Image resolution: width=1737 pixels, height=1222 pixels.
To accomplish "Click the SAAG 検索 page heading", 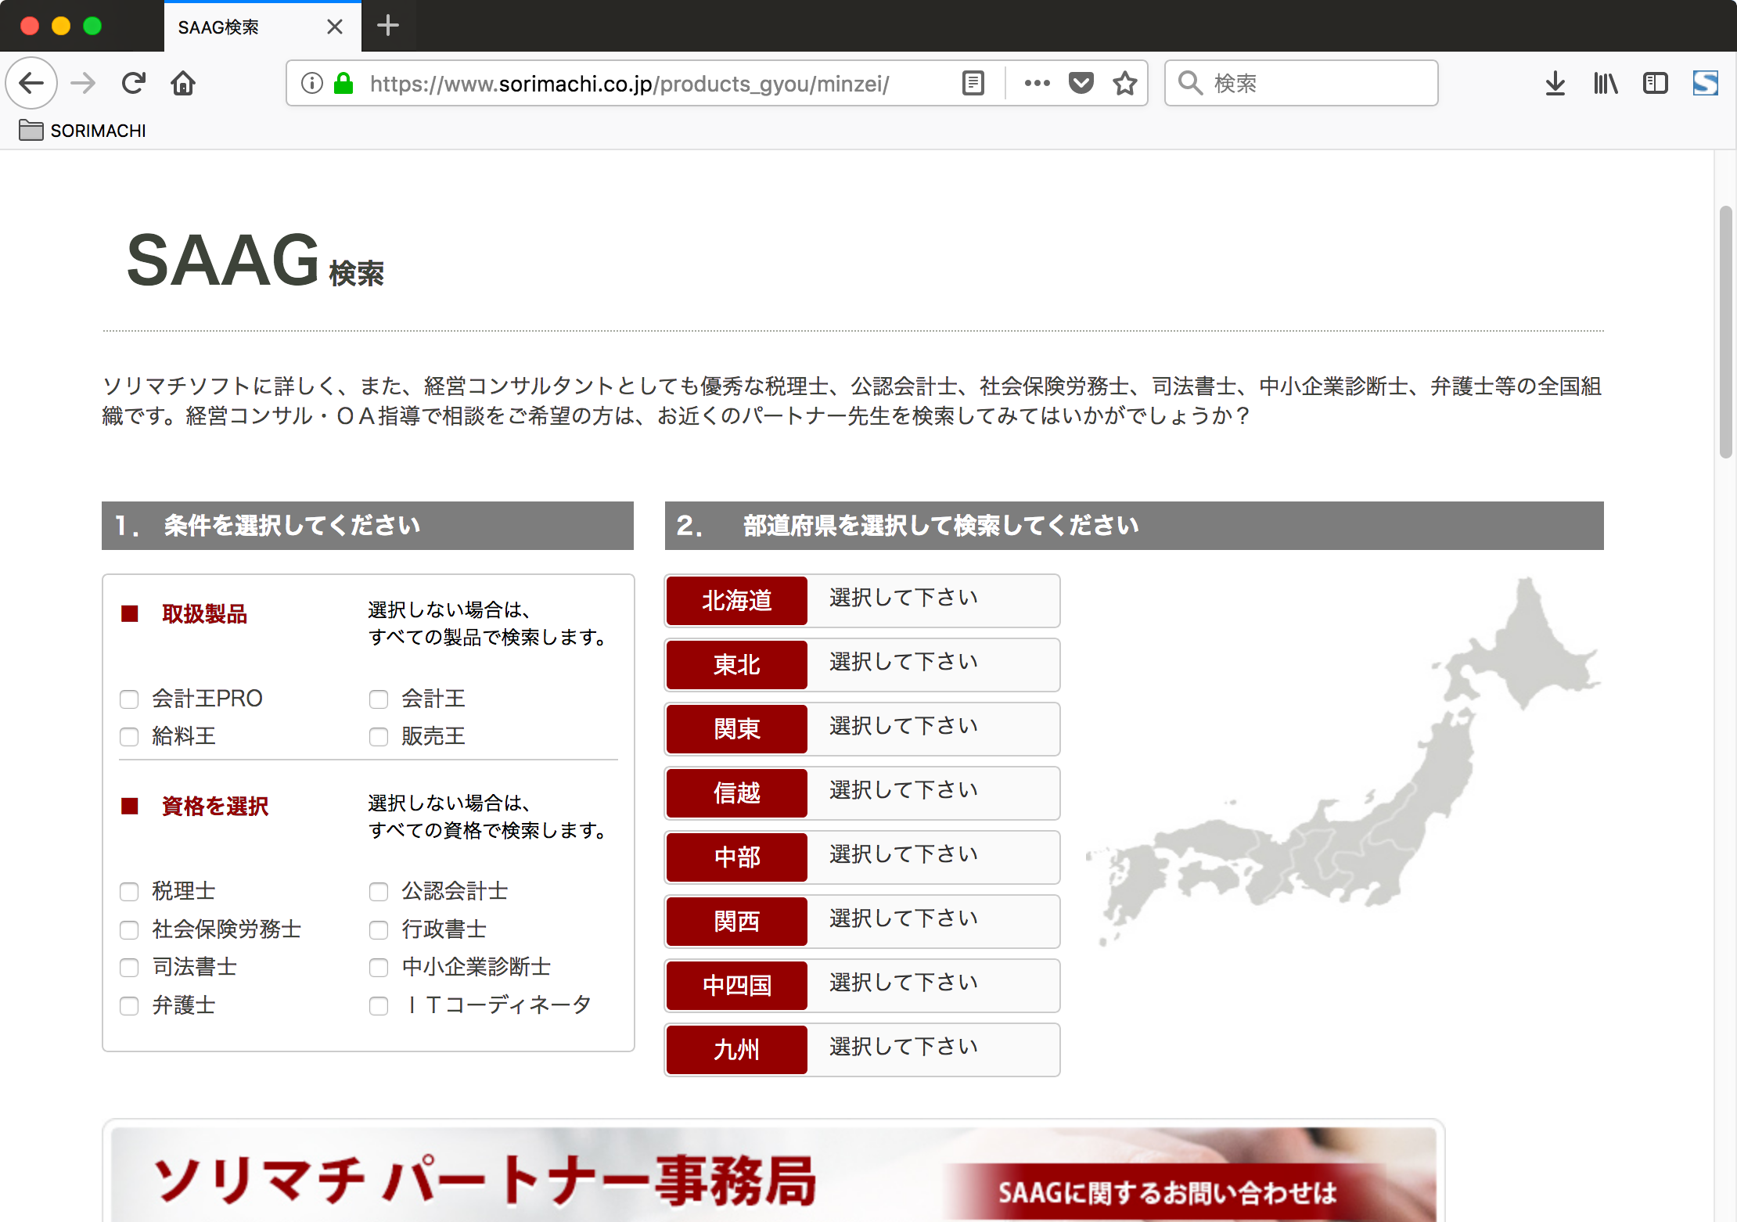I will (x=255, y=261).
